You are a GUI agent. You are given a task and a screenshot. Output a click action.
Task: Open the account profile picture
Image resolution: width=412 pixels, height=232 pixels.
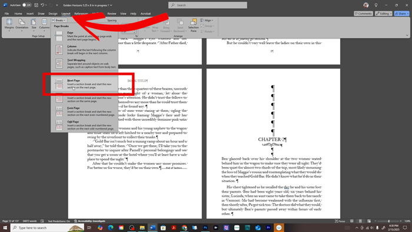click(x=366, y=5)
